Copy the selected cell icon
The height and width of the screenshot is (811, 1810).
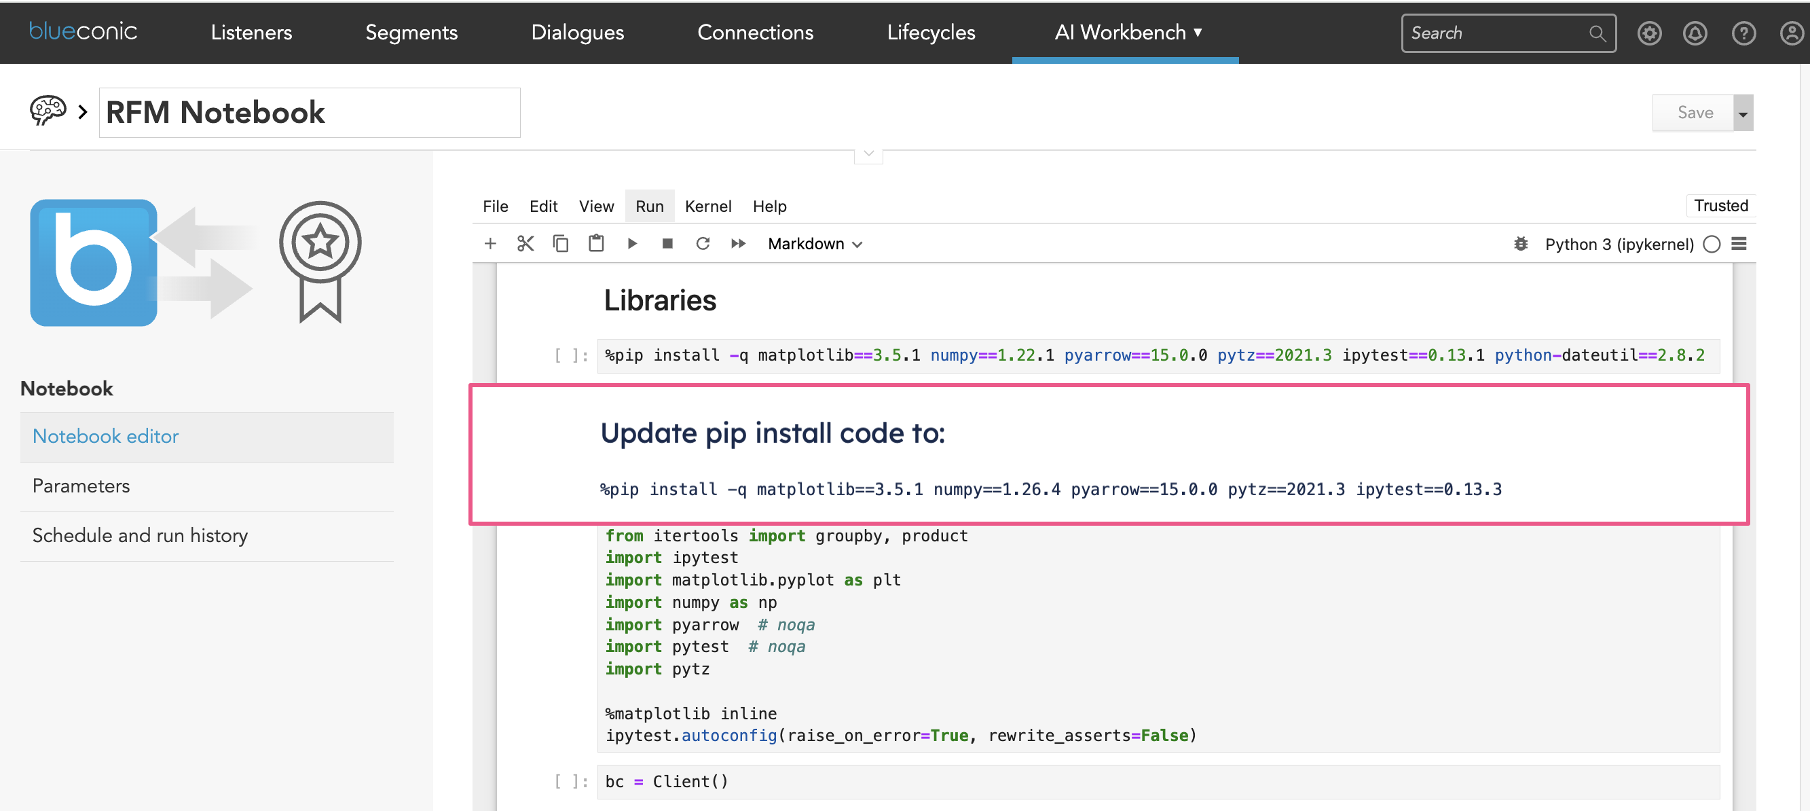pyautogui.click(x=560, y=244)
